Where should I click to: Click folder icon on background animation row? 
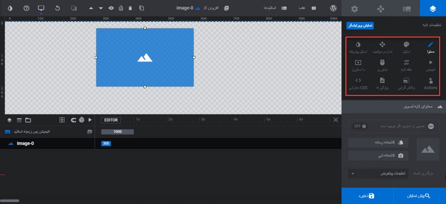pos(90,132)
